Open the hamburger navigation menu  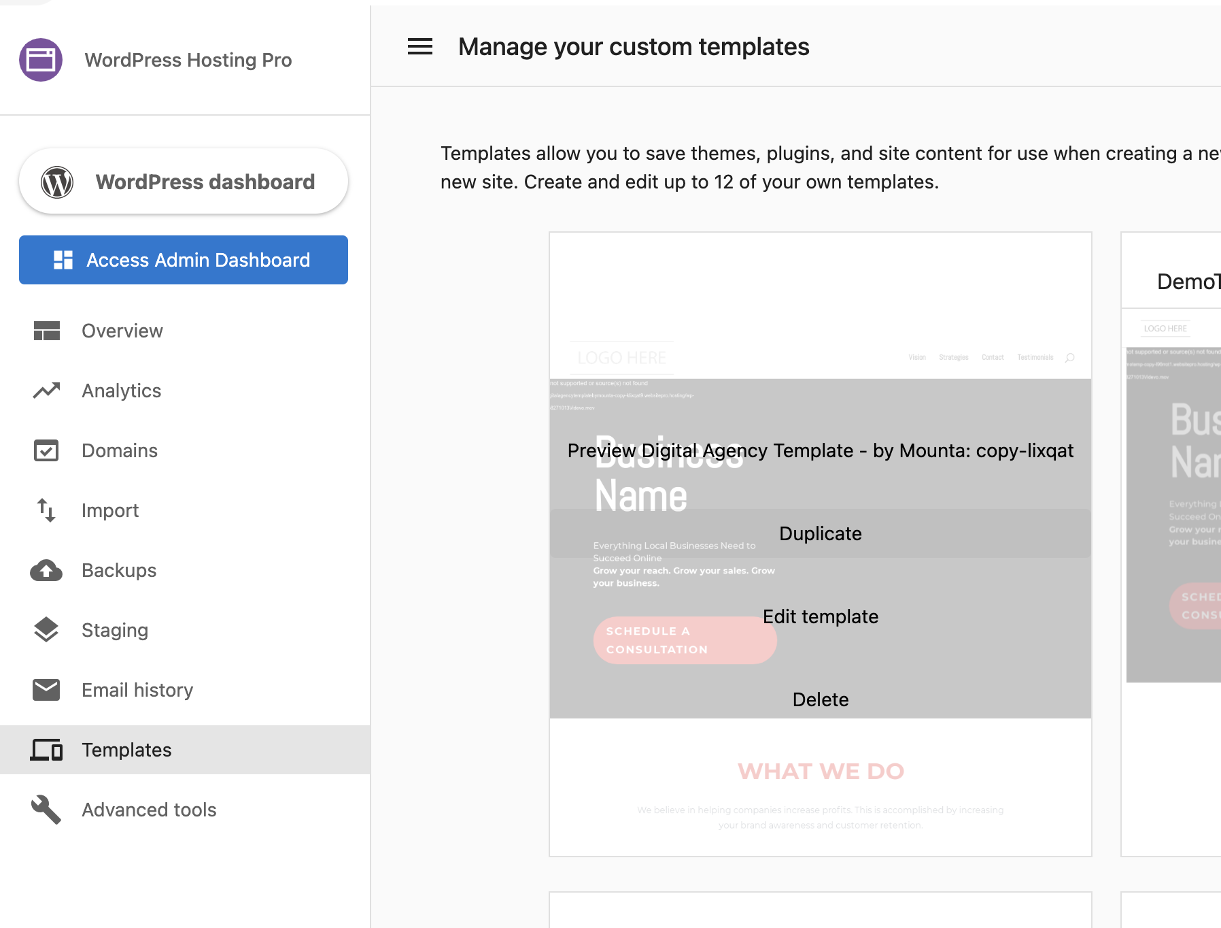click(x=419, y=46)
